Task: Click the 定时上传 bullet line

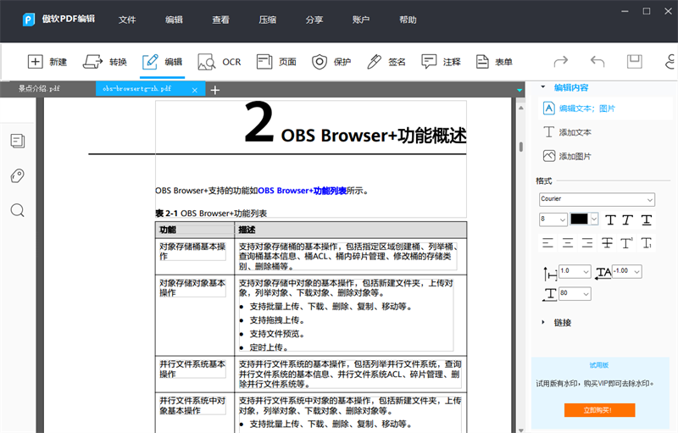Action: pyautogui.click(x=269, y=347)
